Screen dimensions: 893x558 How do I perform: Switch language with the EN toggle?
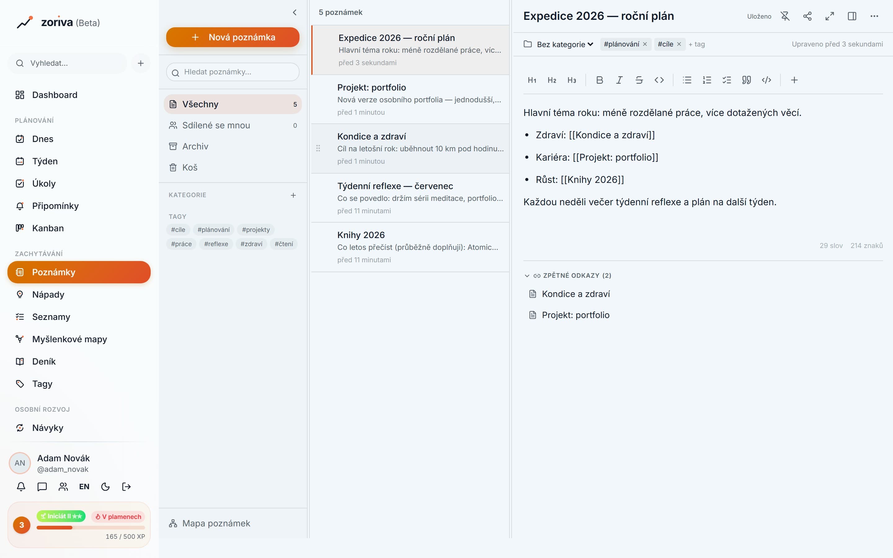[84, 487]
